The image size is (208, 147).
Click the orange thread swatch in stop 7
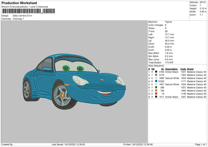coord(156,90)
